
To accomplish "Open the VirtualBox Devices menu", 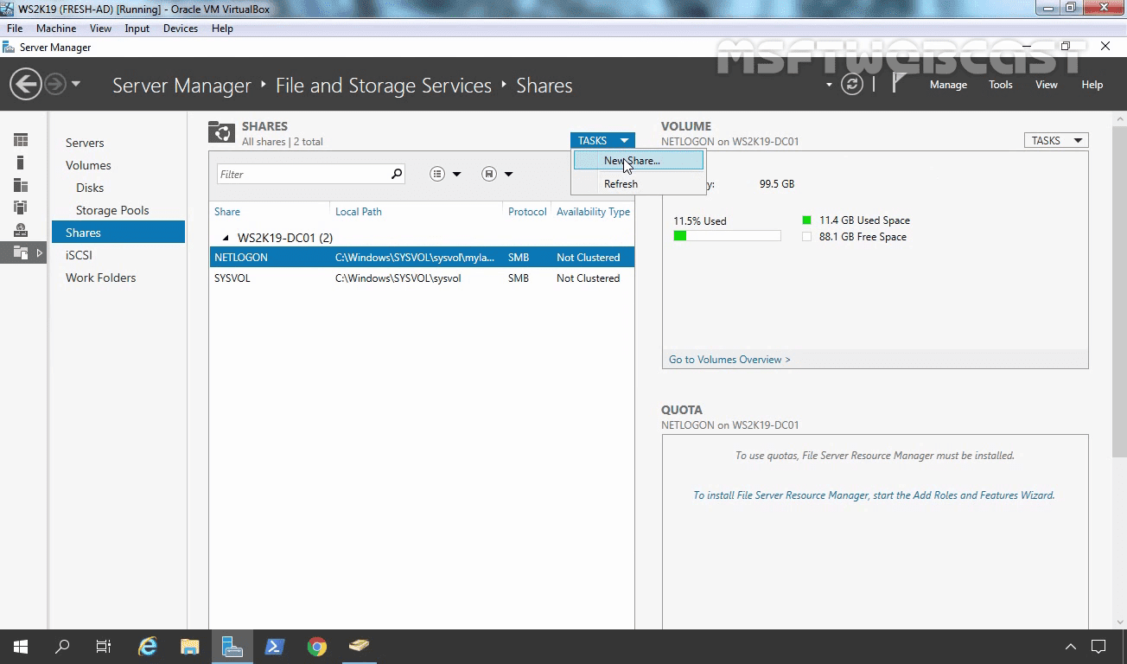I will pyautogui.click(x=181, y=29).
